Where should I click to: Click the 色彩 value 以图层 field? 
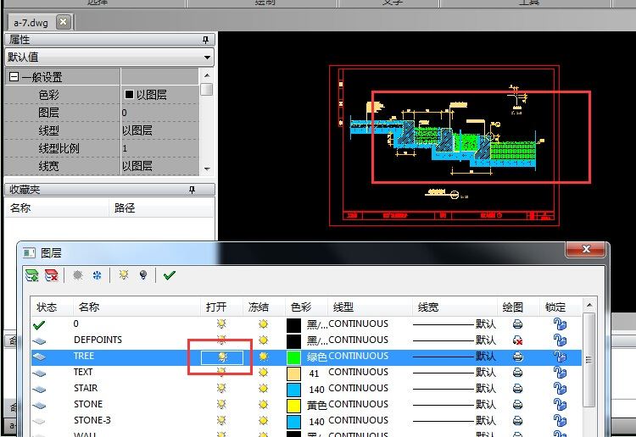coord(159,95)
